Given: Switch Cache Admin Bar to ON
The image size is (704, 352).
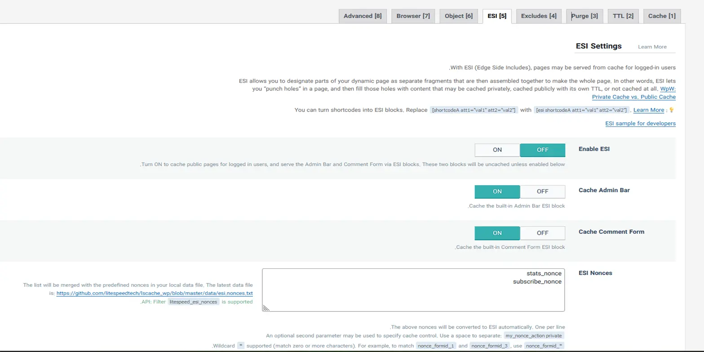Looking at the screenshot, I should 497,192.
